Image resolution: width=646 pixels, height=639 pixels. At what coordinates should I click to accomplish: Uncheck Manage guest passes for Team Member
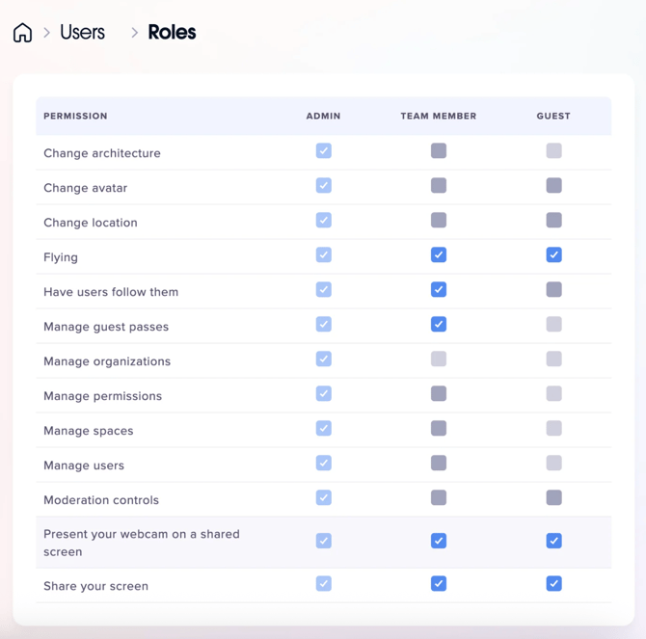coord(439,325)
